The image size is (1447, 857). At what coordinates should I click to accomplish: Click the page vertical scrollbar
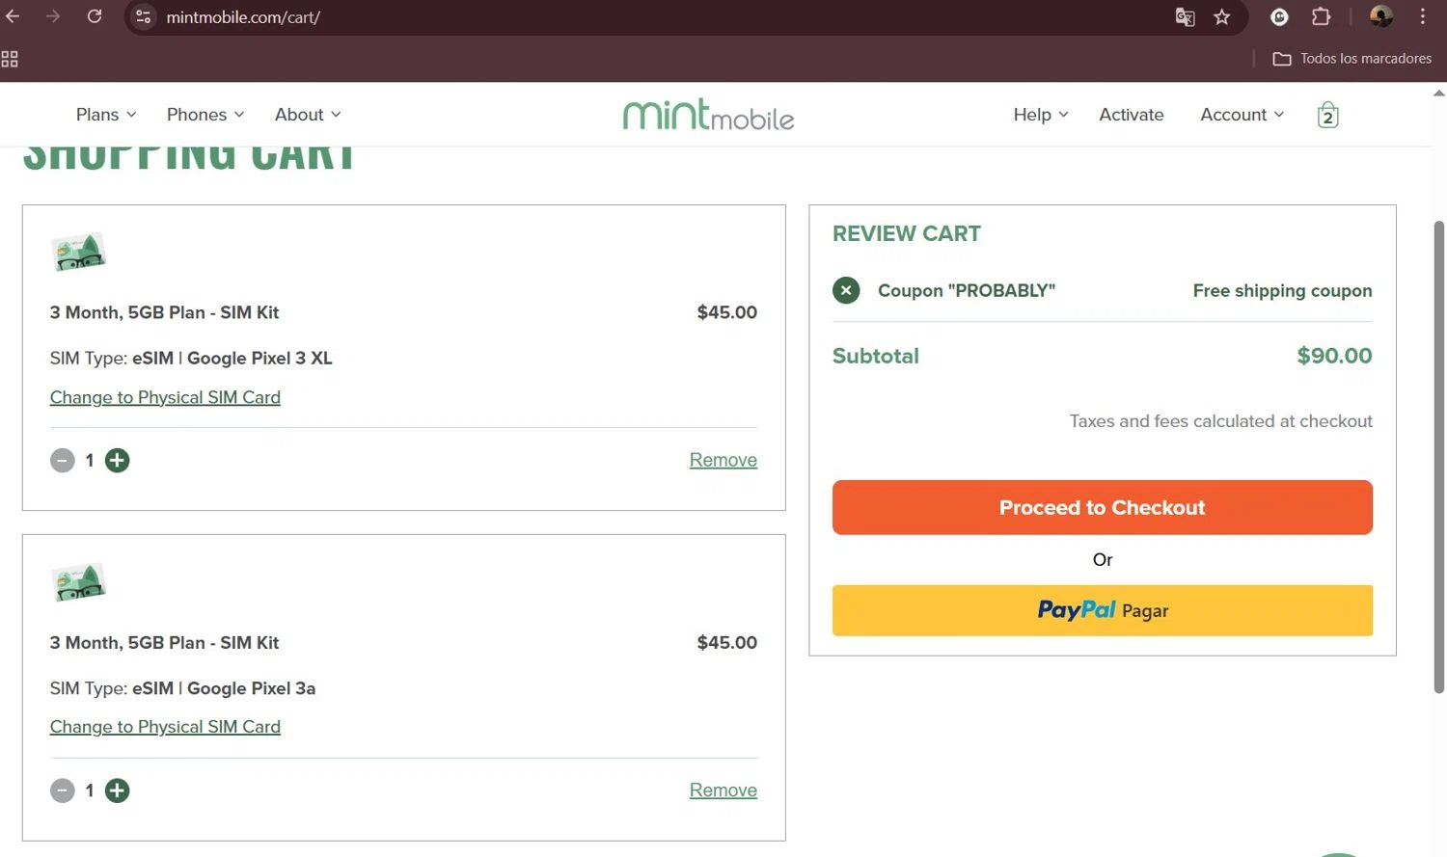coord(1438,457)
